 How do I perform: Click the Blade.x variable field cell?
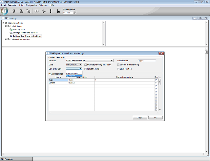click(81, 83)
